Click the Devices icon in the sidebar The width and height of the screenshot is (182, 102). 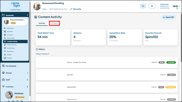5,58
